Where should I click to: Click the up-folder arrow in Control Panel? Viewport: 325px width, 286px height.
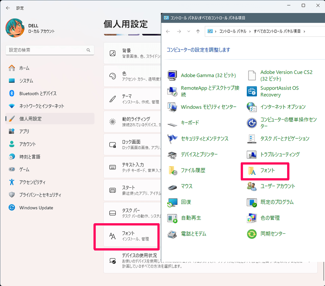pos(198,31)
